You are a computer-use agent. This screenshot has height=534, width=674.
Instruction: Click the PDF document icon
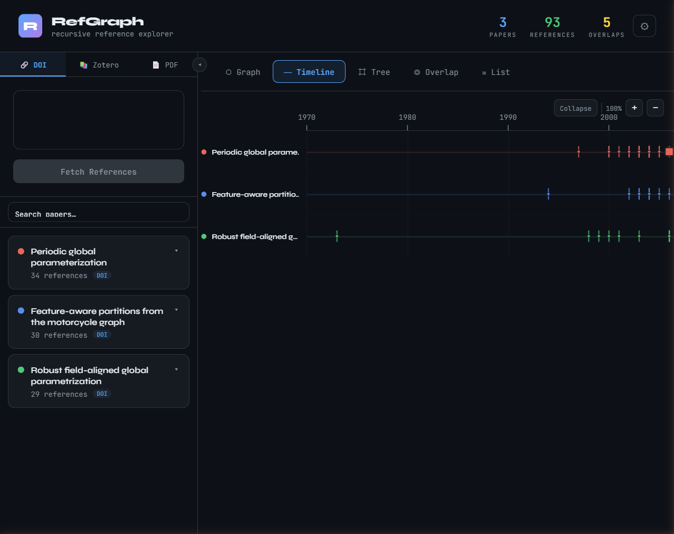(156, 64)
